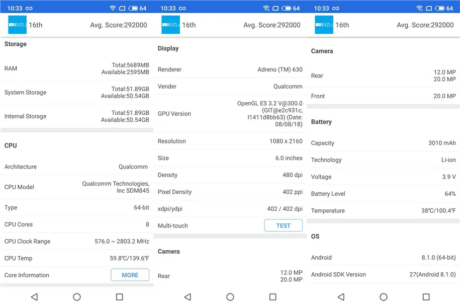The image size is (460, 307).
Task: Tap the battery status icon on the Display screen
Action: 287,8
